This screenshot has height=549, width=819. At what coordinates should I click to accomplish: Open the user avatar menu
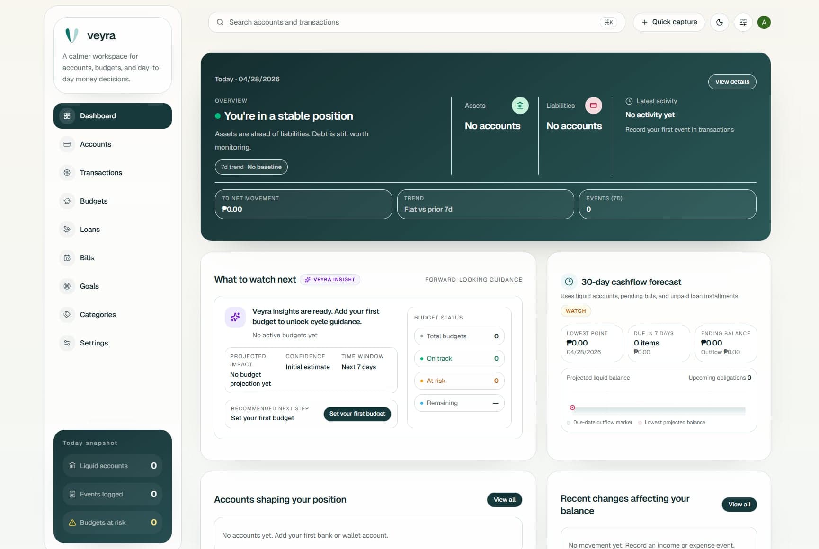coord(764,22)
